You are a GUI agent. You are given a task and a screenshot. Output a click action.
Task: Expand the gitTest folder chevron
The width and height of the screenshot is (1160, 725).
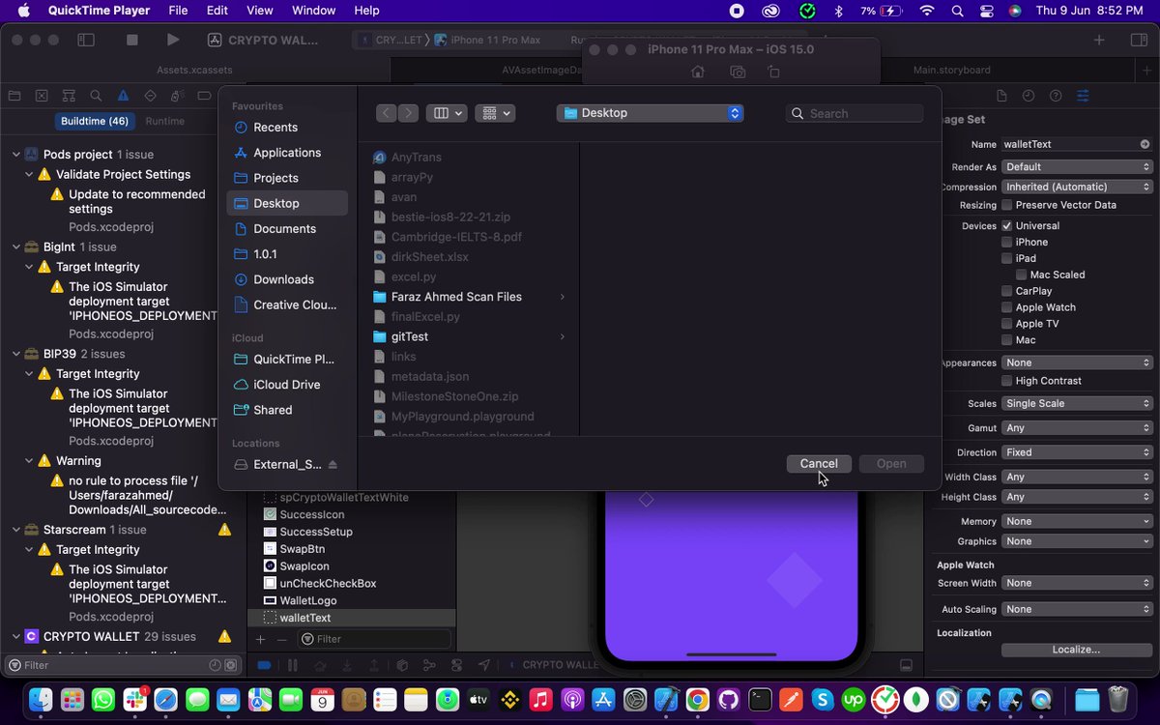point(563,336)
